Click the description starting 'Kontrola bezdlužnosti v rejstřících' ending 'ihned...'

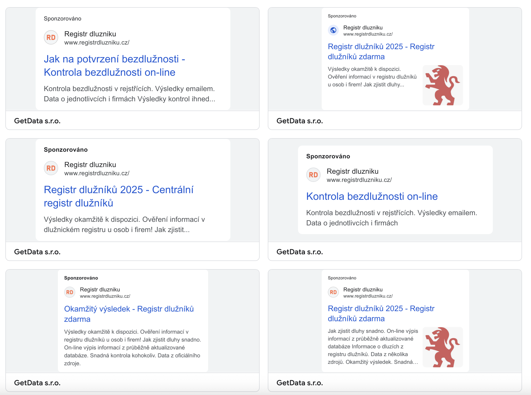(x=130, y=94)
